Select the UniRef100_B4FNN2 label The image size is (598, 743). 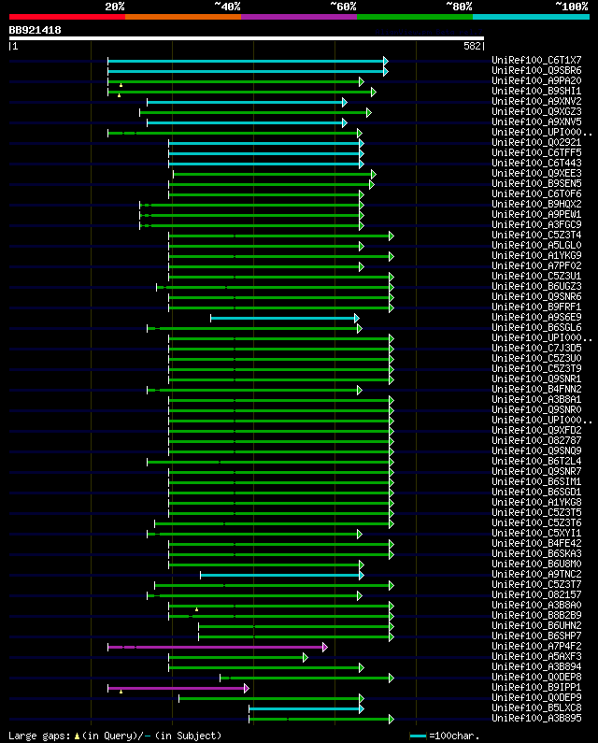click(x=536, y=389)
